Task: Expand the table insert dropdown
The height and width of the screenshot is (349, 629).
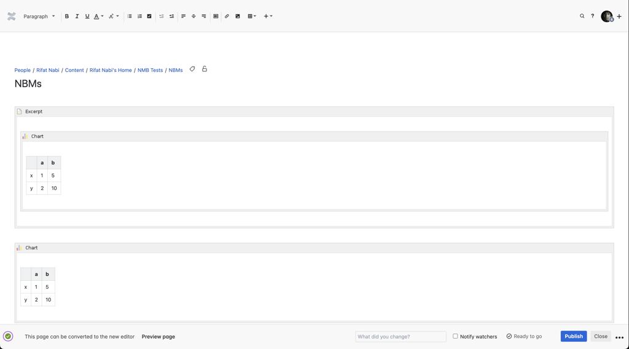Action: point(252,17)
